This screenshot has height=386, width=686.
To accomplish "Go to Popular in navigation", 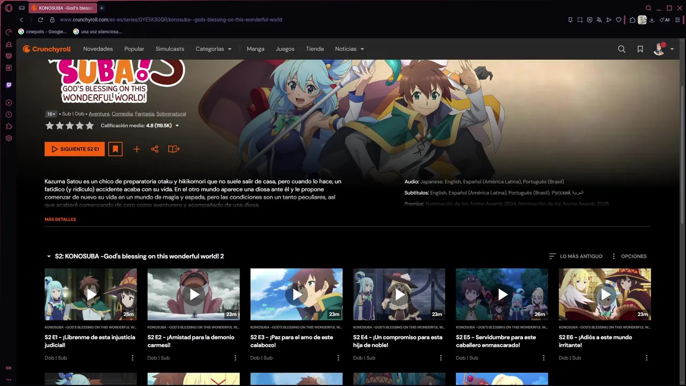I will 134,49.
